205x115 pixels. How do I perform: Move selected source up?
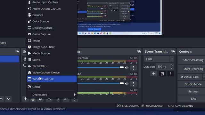[x=49, y=99]
